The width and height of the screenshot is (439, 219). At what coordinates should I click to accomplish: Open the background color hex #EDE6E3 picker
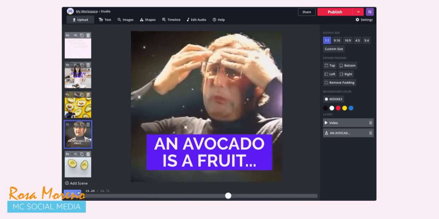[x=334, y=99]
